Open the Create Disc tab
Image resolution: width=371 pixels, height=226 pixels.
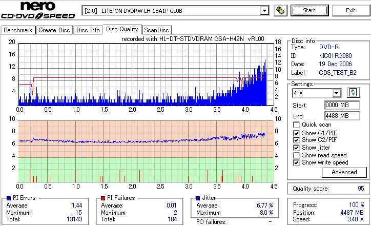pos(54,30)
